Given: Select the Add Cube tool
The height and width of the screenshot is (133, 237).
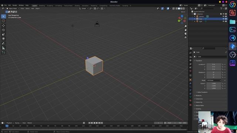Looking at the screenshot, I should [3, 52].
